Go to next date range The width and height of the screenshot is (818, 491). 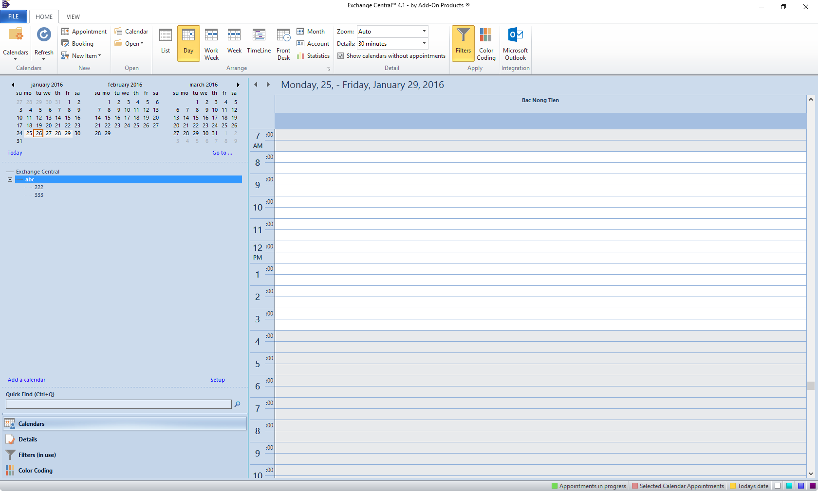268,85
